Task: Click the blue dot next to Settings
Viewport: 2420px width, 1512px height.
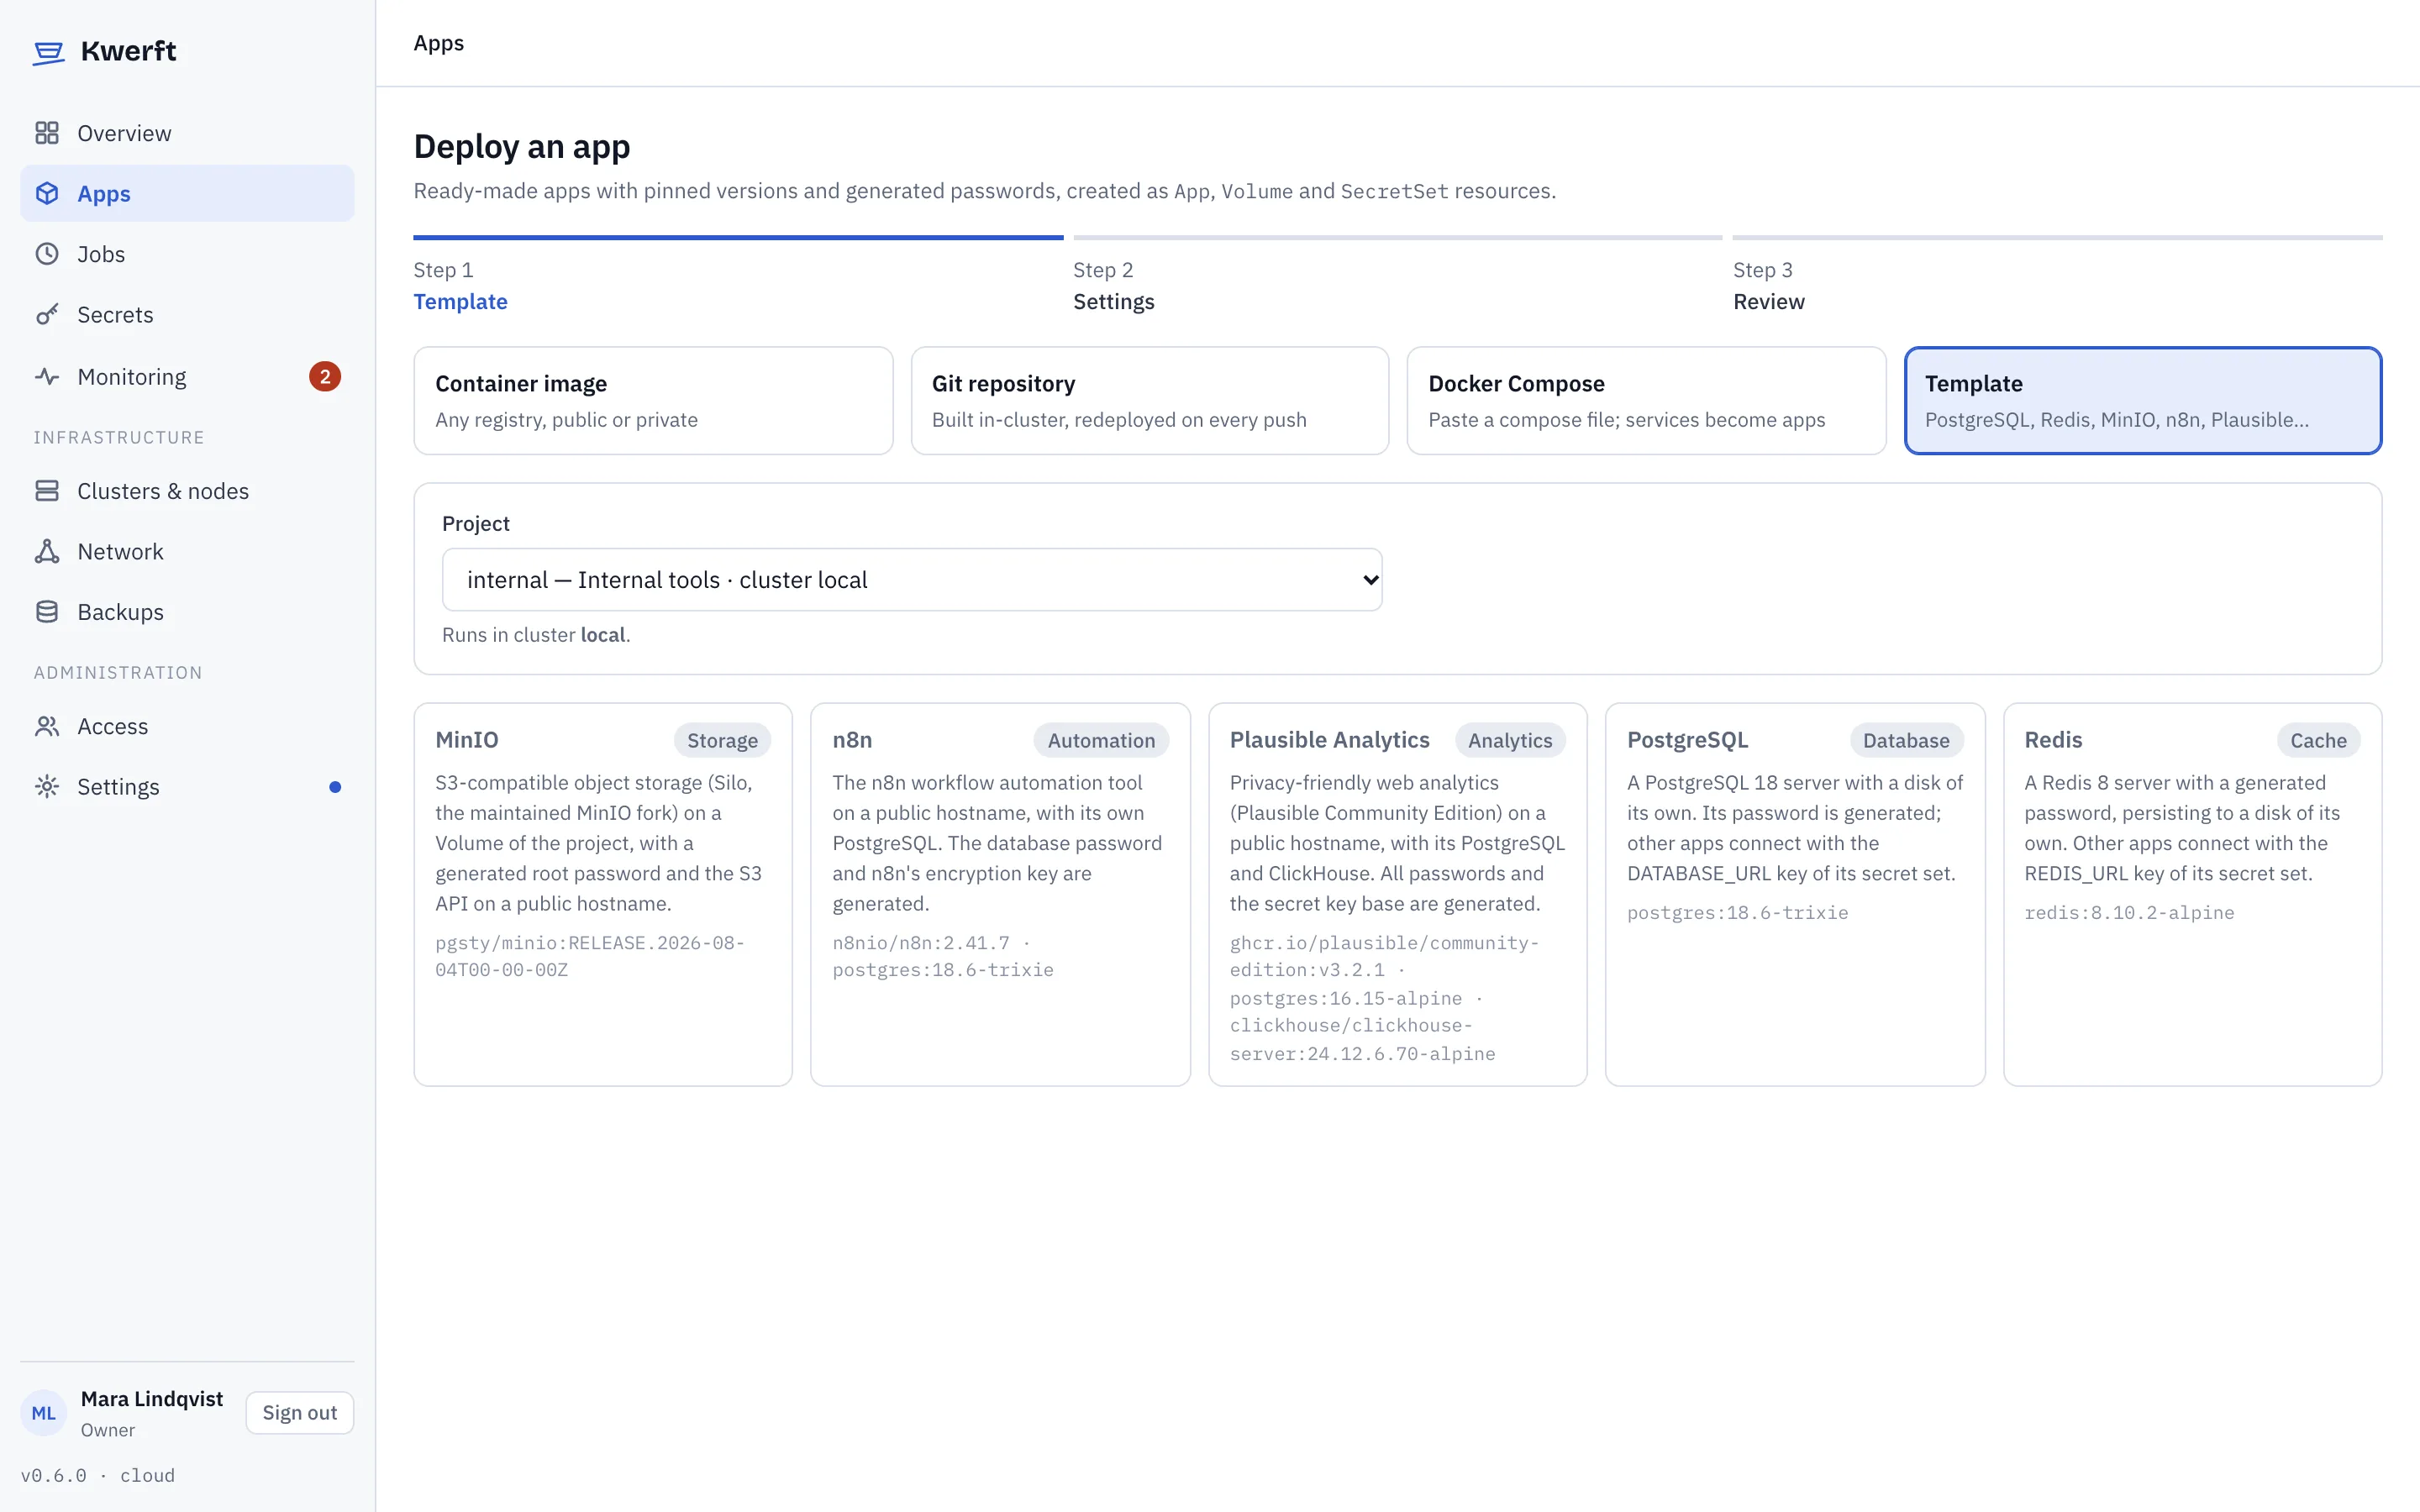Action: pos(335,787)
